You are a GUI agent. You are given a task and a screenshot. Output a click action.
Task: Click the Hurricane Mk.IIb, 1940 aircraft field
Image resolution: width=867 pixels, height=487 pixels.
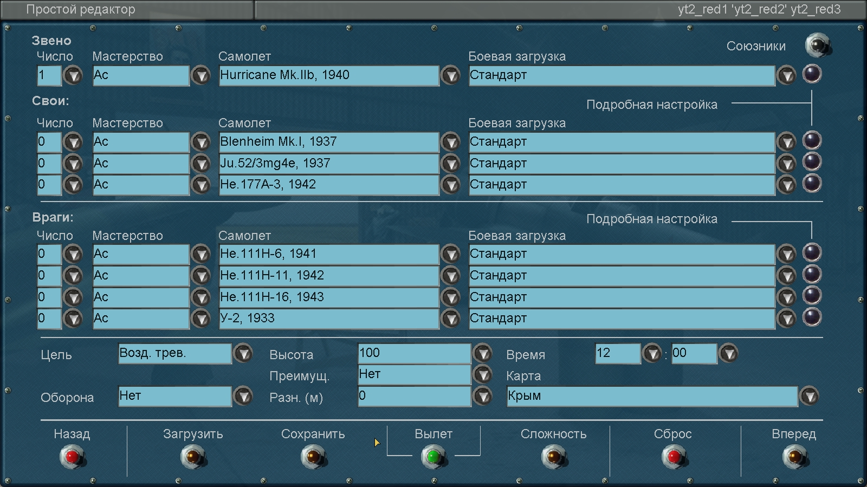tap(329, 75)
